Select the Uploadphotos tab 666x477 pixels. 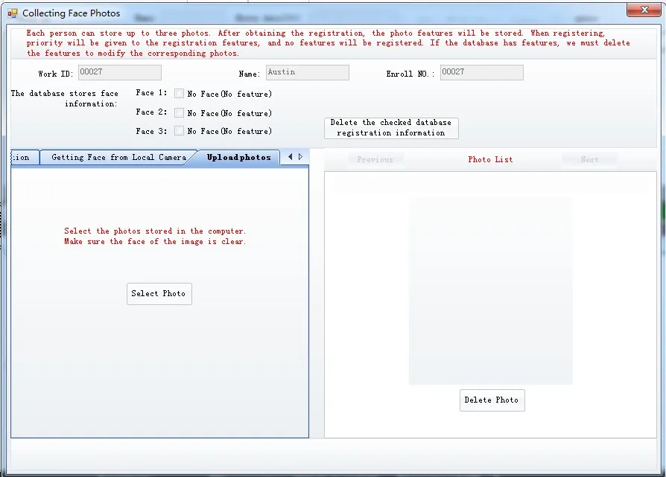[x=238, y=158]
